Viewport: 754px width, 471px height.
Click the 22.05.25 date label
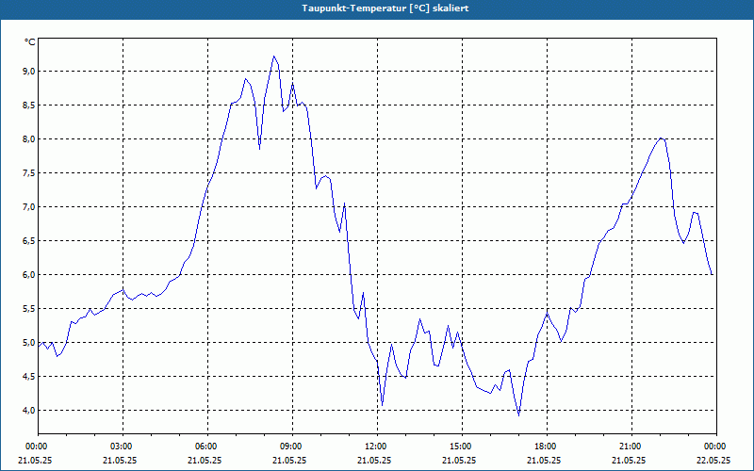[713, 460]
